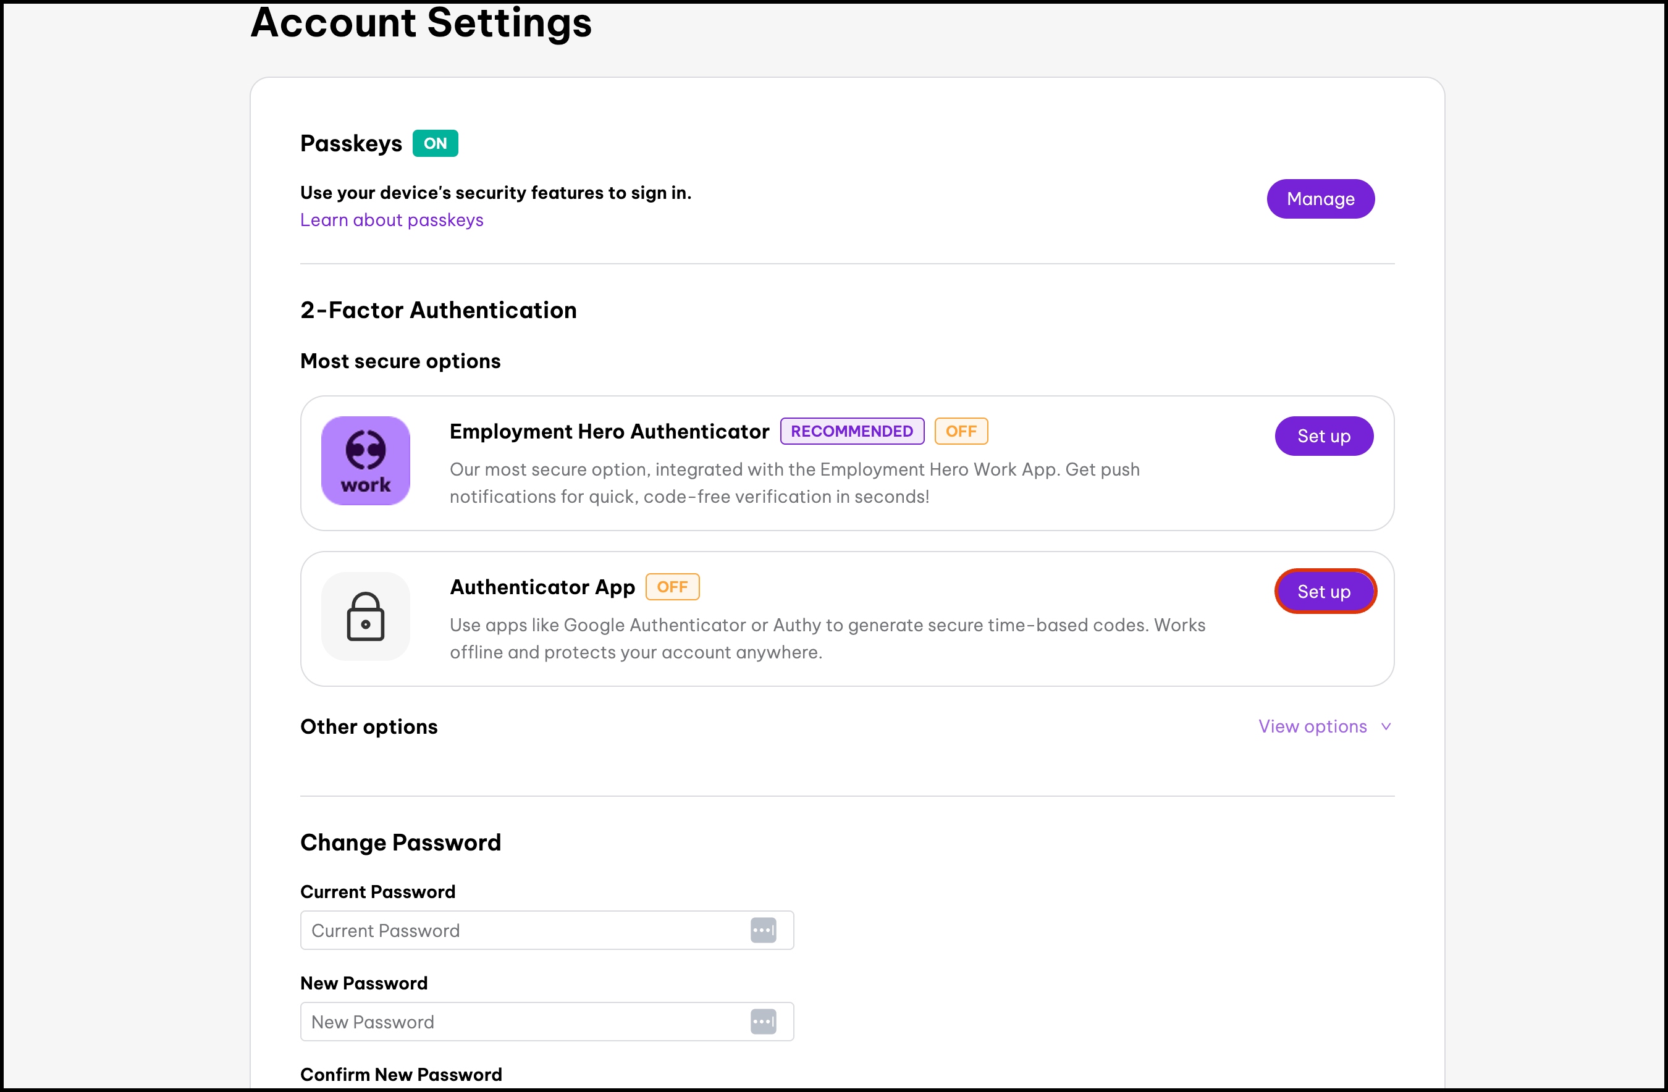The image size is (1668, 1092).
Task: Click the chevron beside View options
Action: tap(1386, 726)
